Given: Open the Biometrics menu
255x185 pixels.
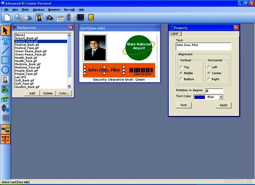Looking at the screenshot, I should click(54, 9).
